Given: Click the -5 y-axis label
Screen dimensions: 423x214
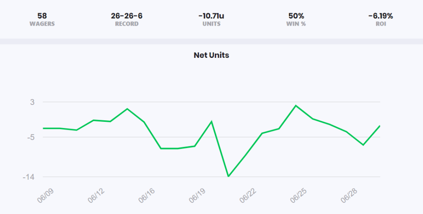Looking at the screenshot, I should (x=31, y=137).
